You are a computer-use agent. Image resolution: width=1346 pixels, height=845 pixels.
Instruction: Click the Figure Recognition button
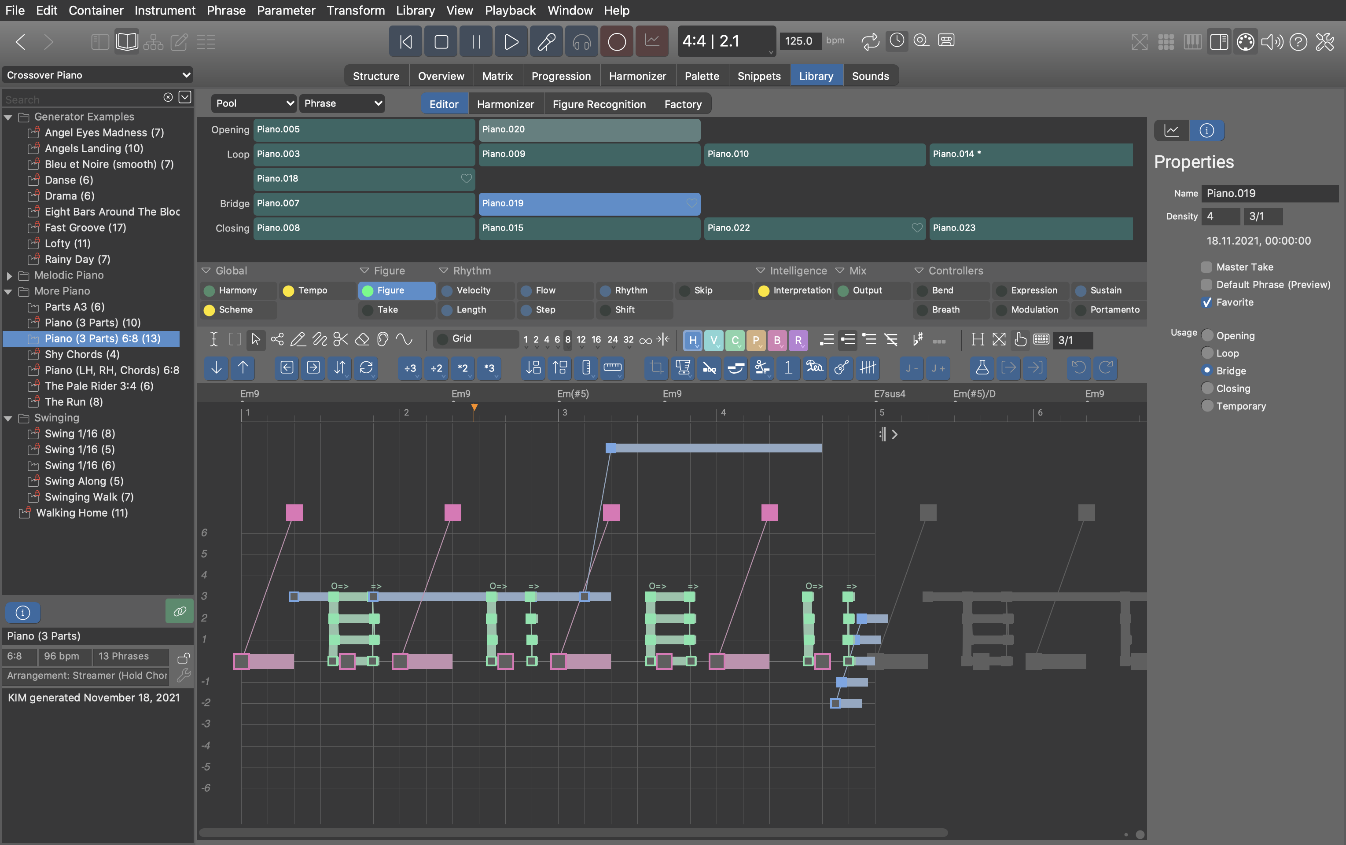coord(599,104)
